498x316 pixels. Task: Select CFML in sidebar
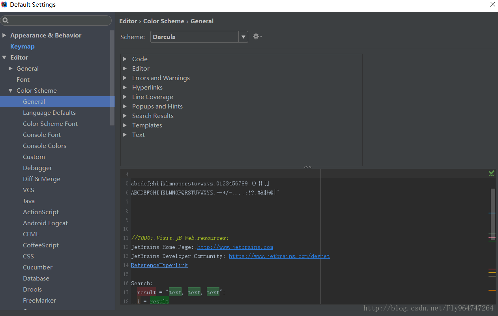(31, 234)
